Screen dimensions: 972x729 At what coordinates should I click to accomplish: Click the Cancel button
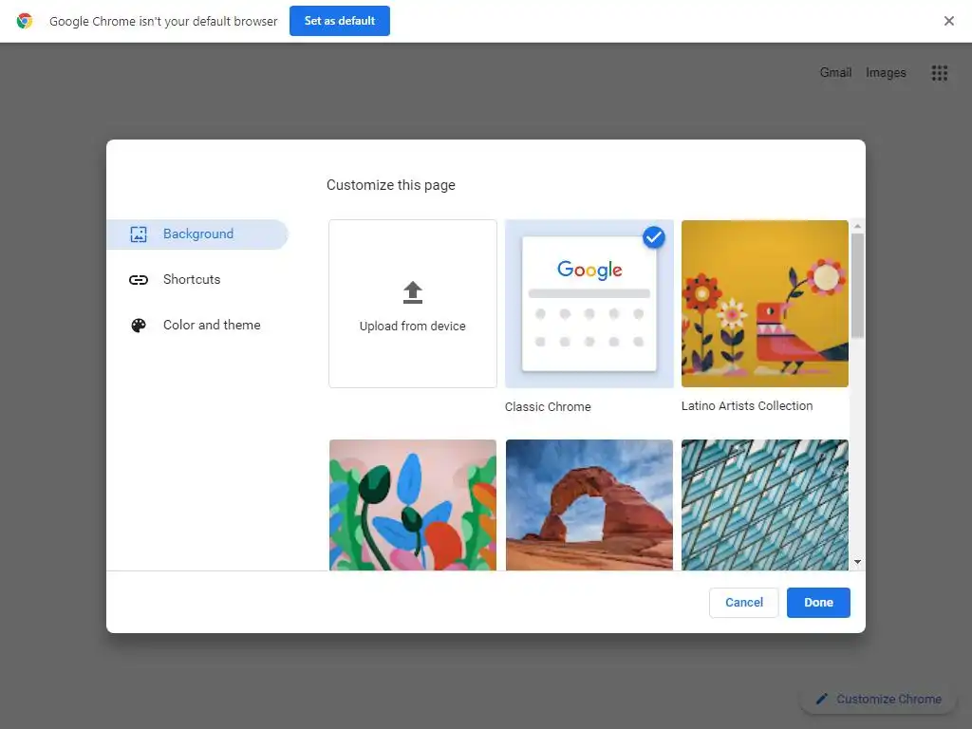744,603
